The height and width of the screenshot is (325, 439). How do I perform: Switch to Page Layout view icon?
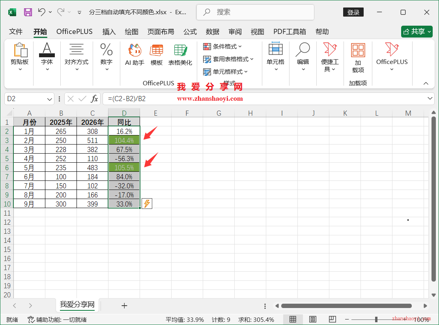click(313, 319)
